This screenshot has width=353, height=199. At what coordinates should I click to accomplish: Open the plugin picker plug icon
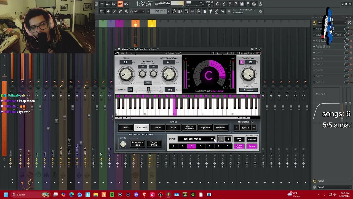(x=211, y=11)
